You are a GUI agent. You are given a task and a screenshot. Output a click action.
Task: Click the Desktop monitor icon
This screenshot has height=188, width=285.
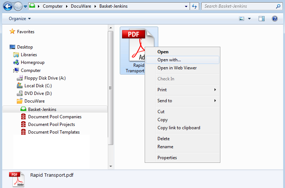12,47
